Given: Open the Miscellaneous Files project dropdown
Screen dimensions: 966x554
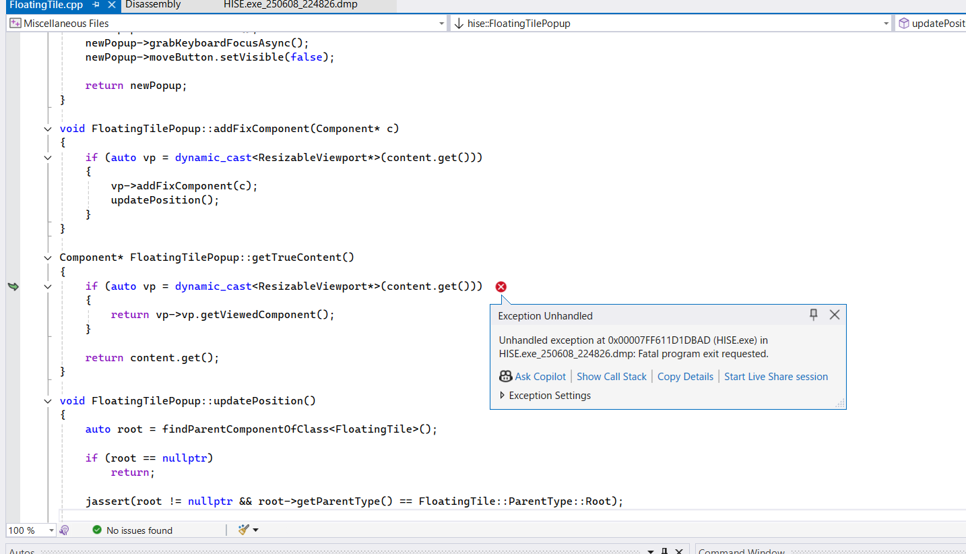Looking at the screenshot, I should (442, 24).
